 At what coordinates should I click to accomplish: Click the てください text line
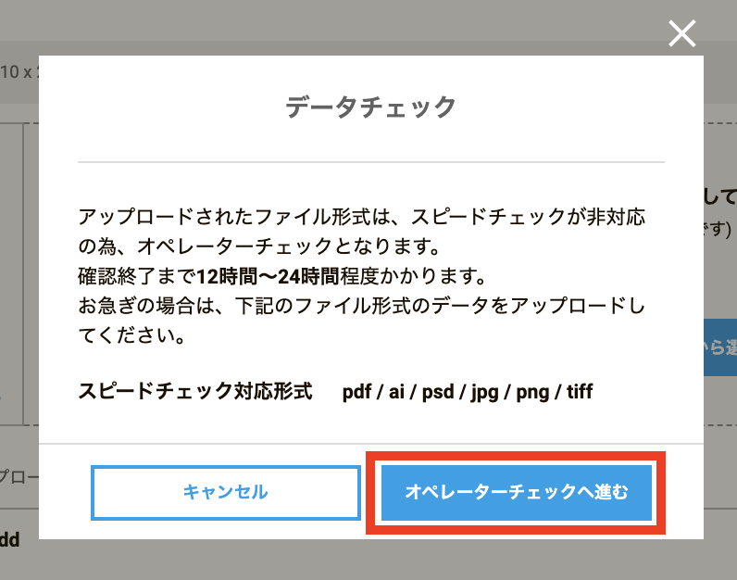coord(131,335)
